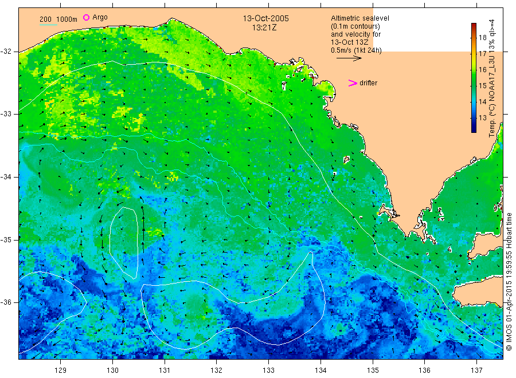Click the '(0.1m contours)' legend text

pos(355,26)
